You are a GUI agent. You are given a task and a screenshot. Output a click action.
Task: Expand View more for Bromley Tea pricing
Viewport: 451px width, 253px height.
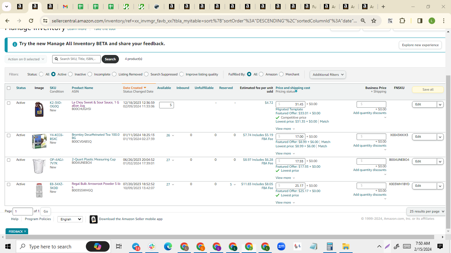point(285,154)
